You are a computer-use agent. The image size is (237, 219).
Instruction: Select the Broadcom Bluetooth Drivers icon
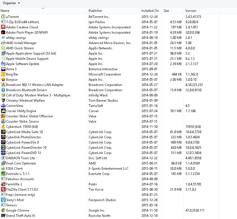point(3,90)
